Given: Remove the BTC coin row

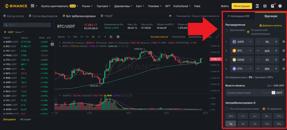Looking at the screenshot, I should (x=284, y=51).
